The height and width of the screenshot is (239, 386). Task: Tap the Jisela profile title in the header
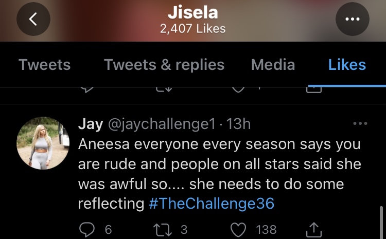click(193, 12)
